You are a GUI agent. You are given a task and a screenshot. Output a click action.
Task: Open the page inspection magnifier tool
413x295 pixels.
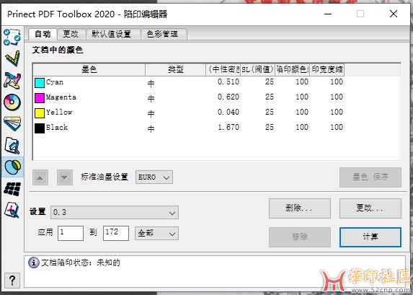click(x=12, y=145)
